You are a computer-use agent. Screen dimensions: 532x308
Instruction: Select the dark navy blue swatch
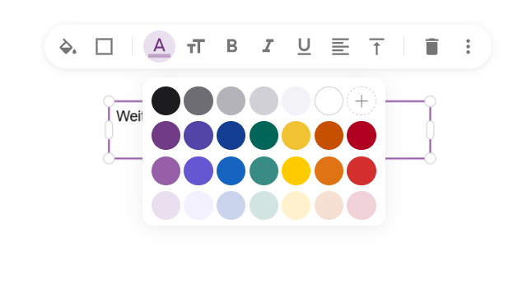(231, 136)
